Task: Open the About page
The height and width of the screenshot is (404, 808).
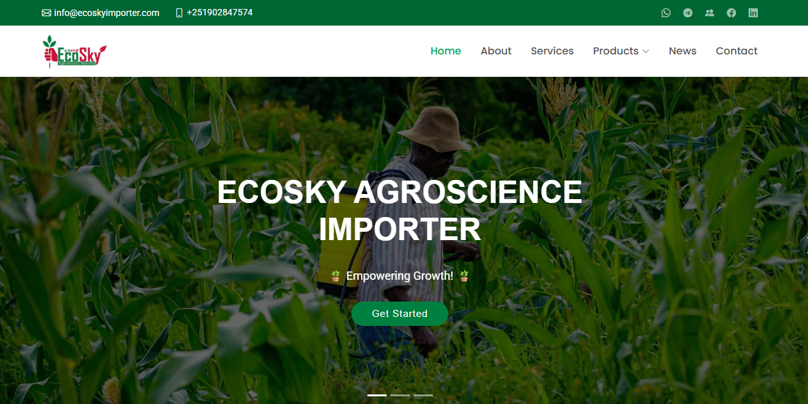Action: [x=496, y=51]
